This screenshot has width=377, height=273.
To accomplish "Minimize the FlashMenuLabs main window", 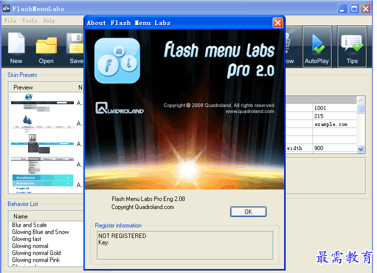I will pos(343,9).
